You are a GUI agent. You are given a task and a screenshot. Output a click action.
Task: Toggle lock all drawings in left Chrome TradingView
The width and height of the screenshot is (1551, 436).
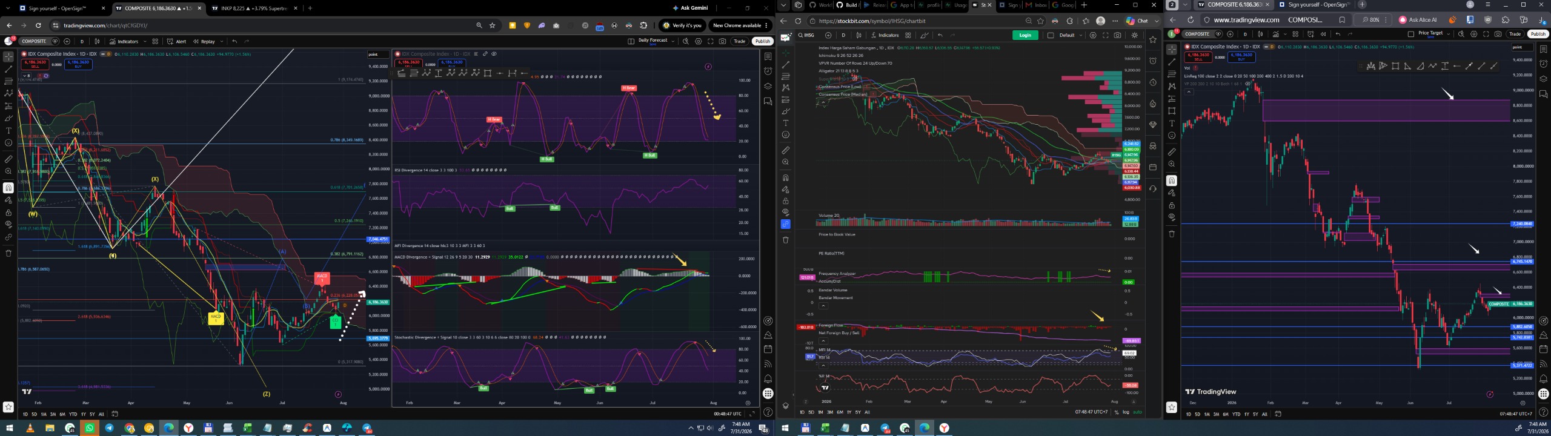(x=8, y=213)
